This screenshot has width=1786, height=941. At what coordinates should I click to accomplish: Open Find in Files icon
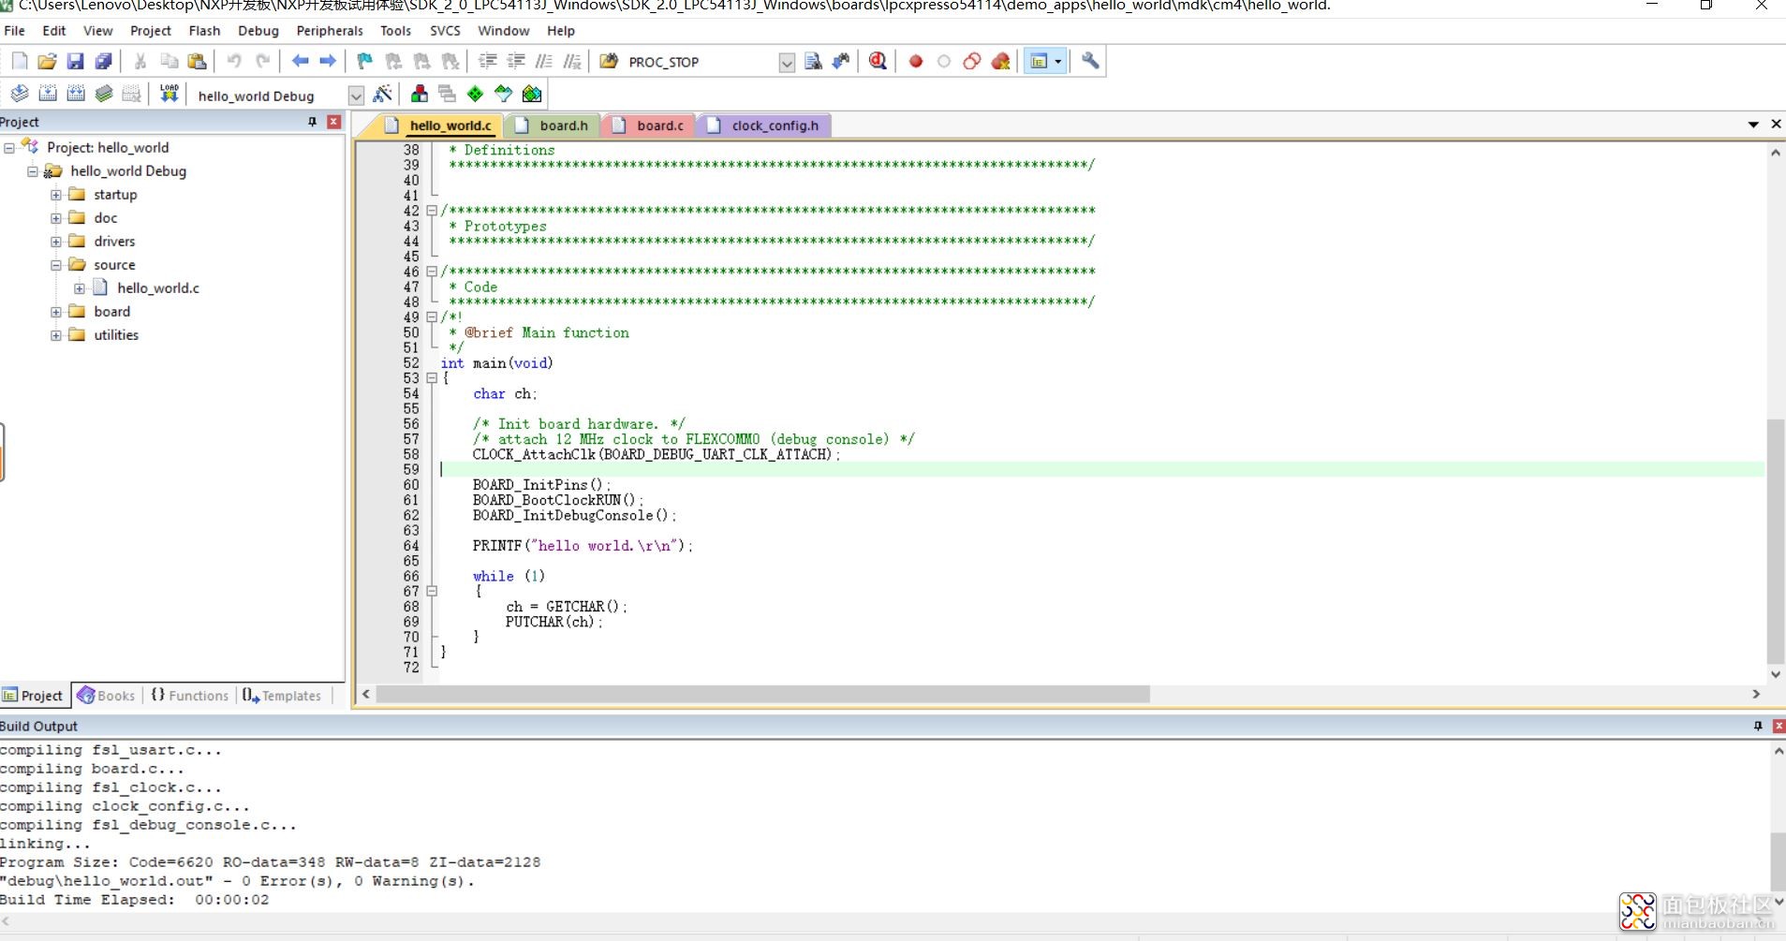coord(609,62)
